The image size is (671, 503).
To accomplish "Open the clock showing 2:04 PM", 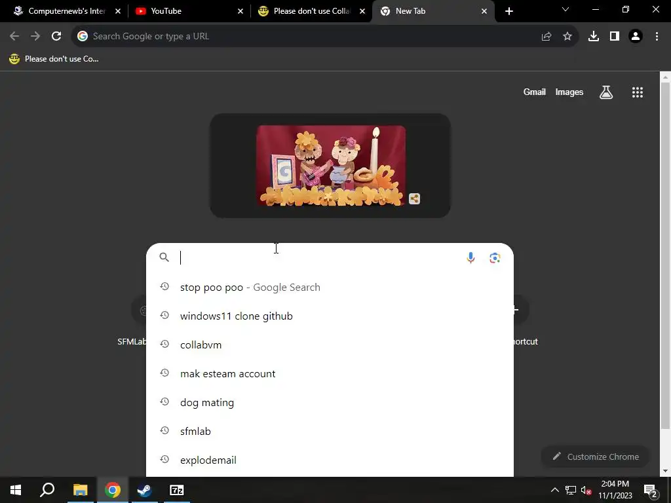I will [x=615, y=490].
